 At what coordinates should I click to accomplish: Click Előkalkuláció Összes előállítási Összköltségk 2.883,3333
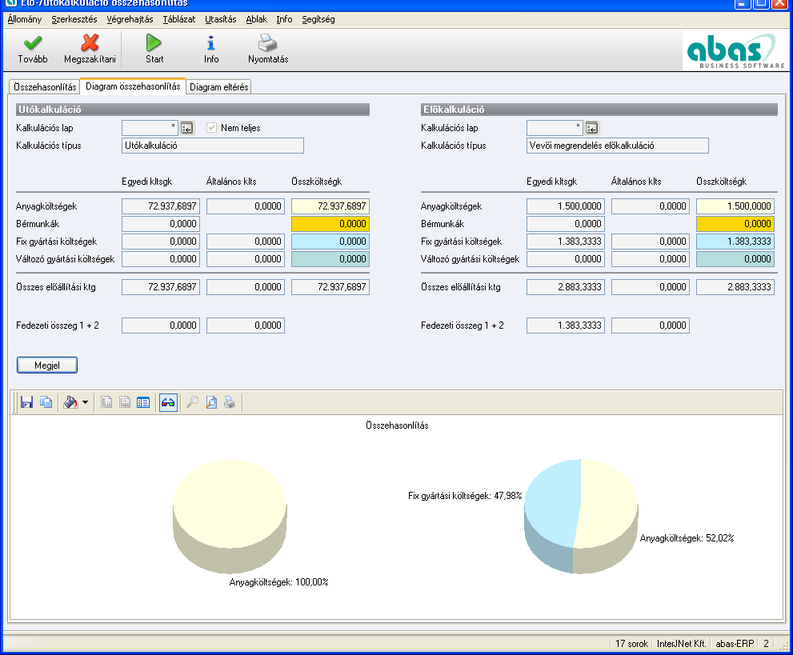point(735,287)
